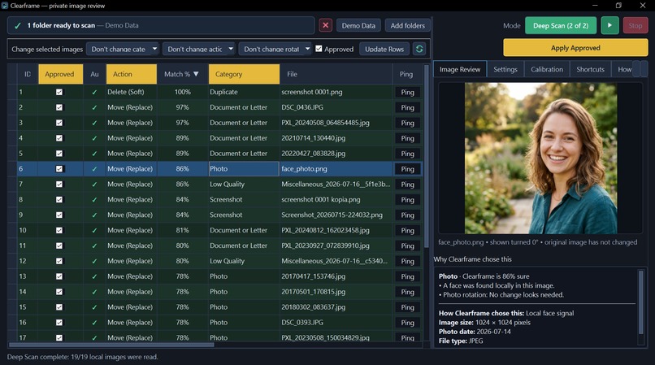The height and width of the screenshot is (365, 655).
Task: Click the table horizontal scrollbar
Action: pyautogui.click(x=111, y=345)
